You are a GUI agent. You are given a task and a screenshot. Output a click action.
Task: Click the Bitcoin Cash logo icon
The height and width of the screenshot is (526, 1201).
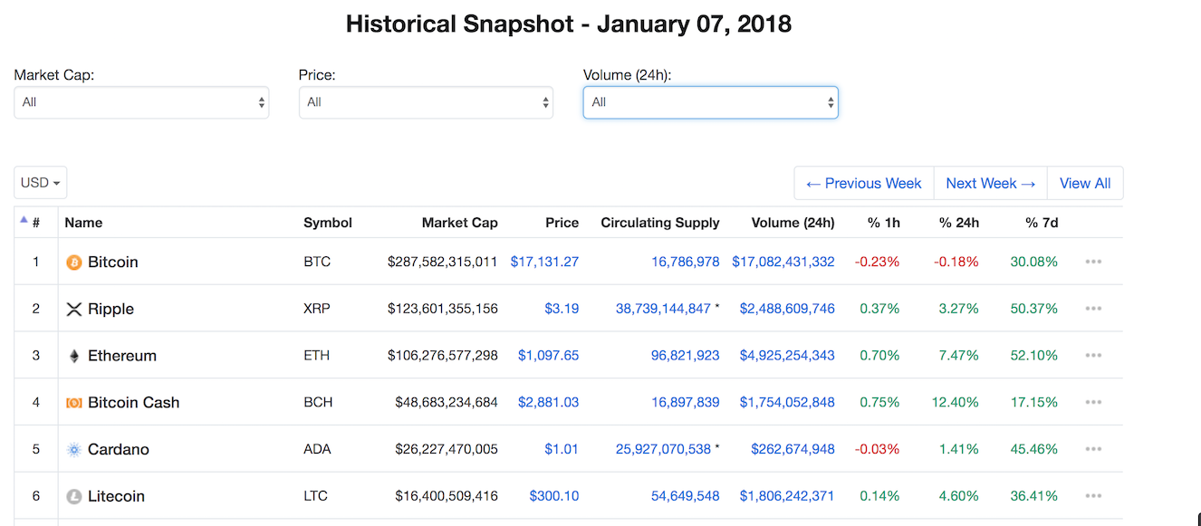click(74, 403)
